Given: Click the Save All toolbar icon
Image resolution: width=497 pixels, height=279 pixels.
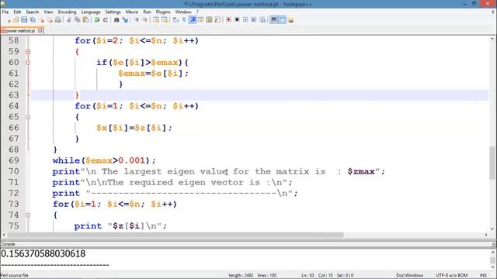Looking at the screenshot, I should tap(33, 20).
